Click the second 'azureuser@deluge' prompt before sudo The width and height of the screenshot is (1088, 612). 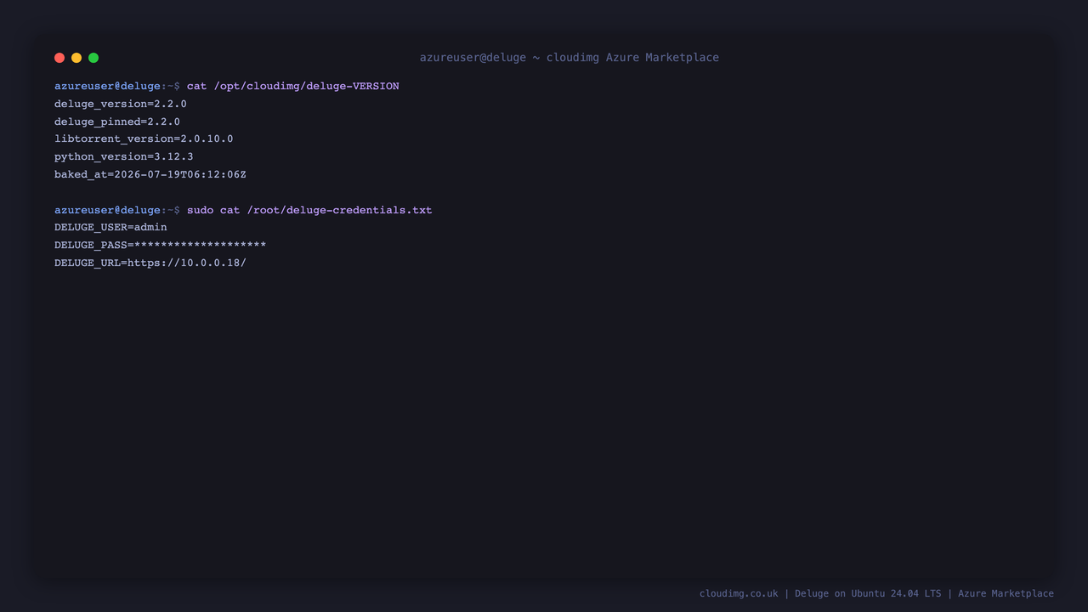[107, 210]
